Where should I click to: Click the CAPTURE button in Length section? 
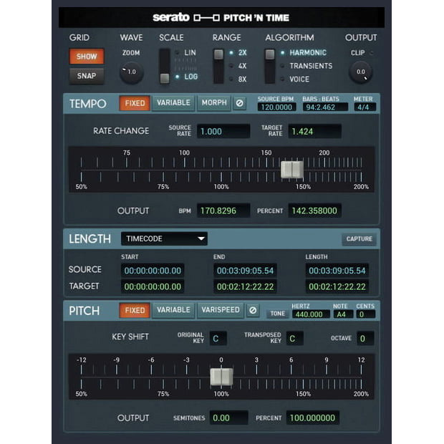point(359,239)
